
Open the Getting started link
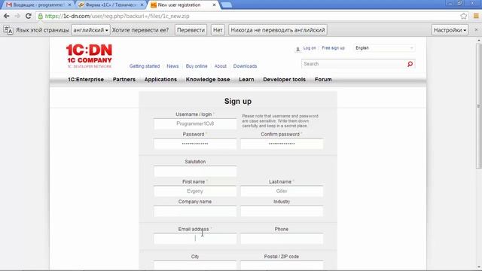tap(145, 66)
